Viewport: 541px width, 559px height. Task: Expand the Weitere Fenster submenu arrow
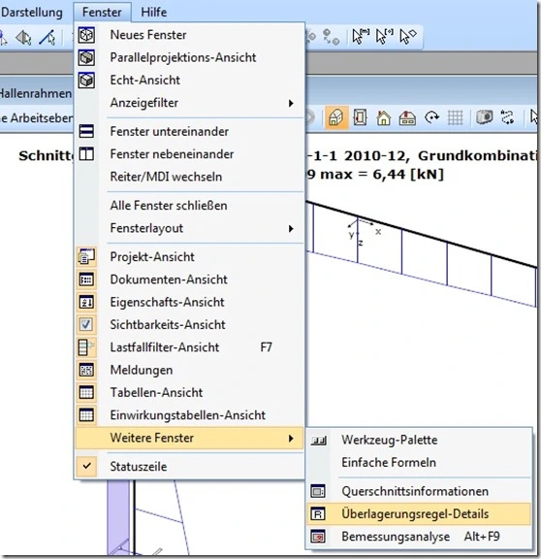291,438
